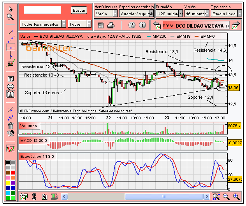Viewport: 246px width, 206px height.
Task: Select the move-object tool with blue handles
Action: pyautogui.click(x=11, y=118)
